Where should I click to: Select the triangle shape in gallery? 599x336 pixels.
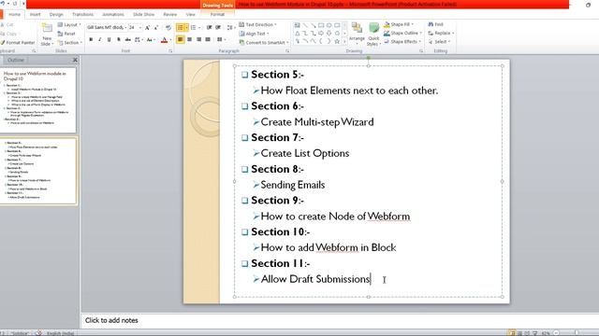pyautogui.click(x=297, y=34)
